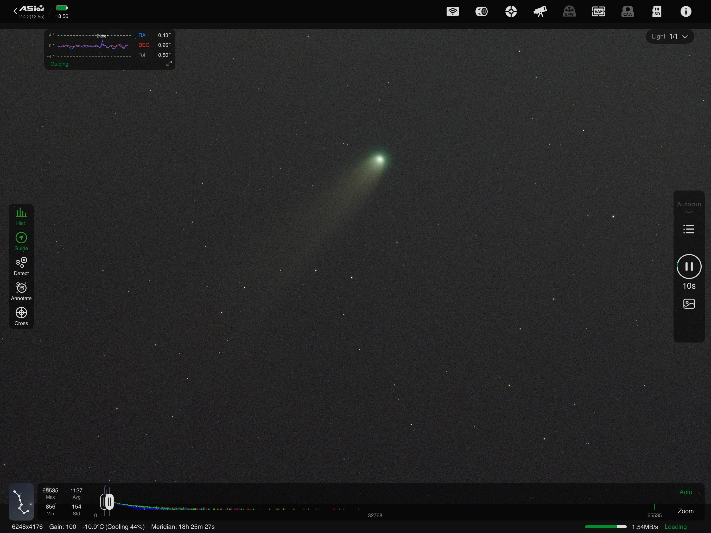Viewport: 711px width, 533px height.
Task: Pause the running exposure sequence
Action: click(689, 266)
